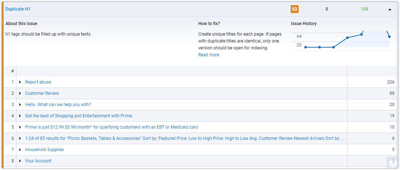Click the 206 count for Report abuse

pos(391,82)
